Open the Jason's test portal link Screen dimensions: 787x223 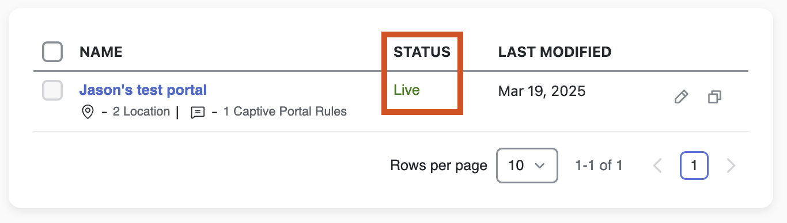(143, 90)
